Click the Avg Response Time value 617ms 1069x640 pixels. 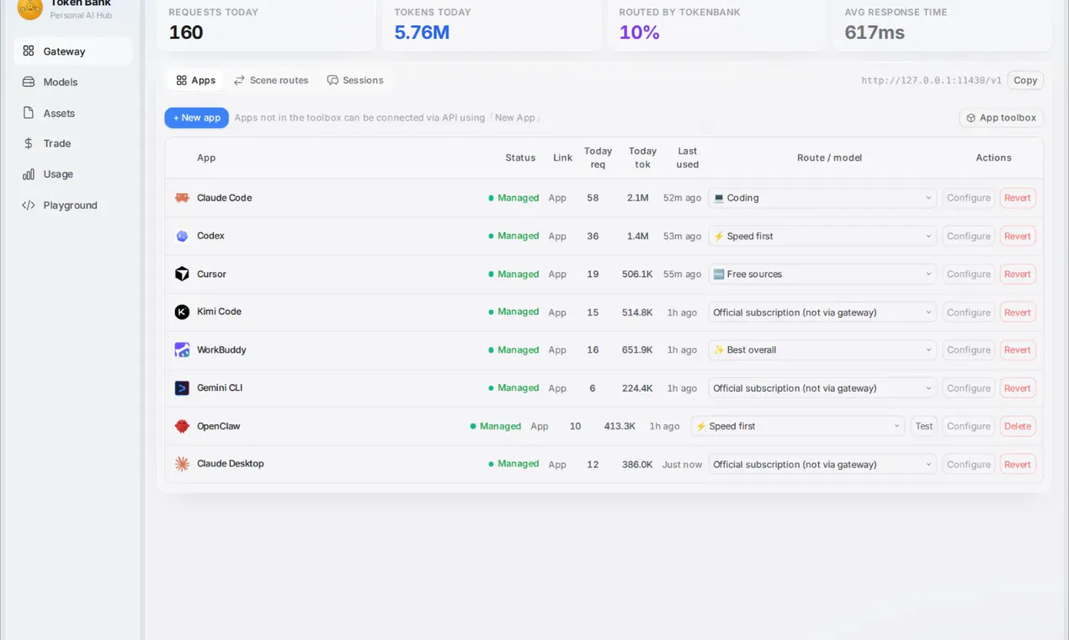tap(875, 33)
